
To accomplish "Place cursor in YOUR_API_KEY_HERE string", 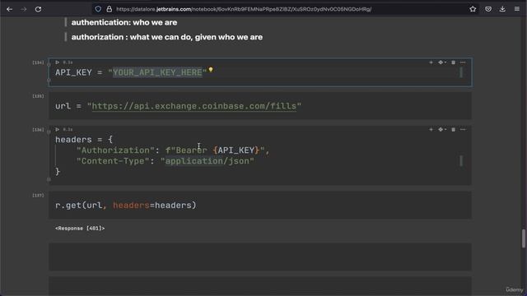I will [157, 72].
